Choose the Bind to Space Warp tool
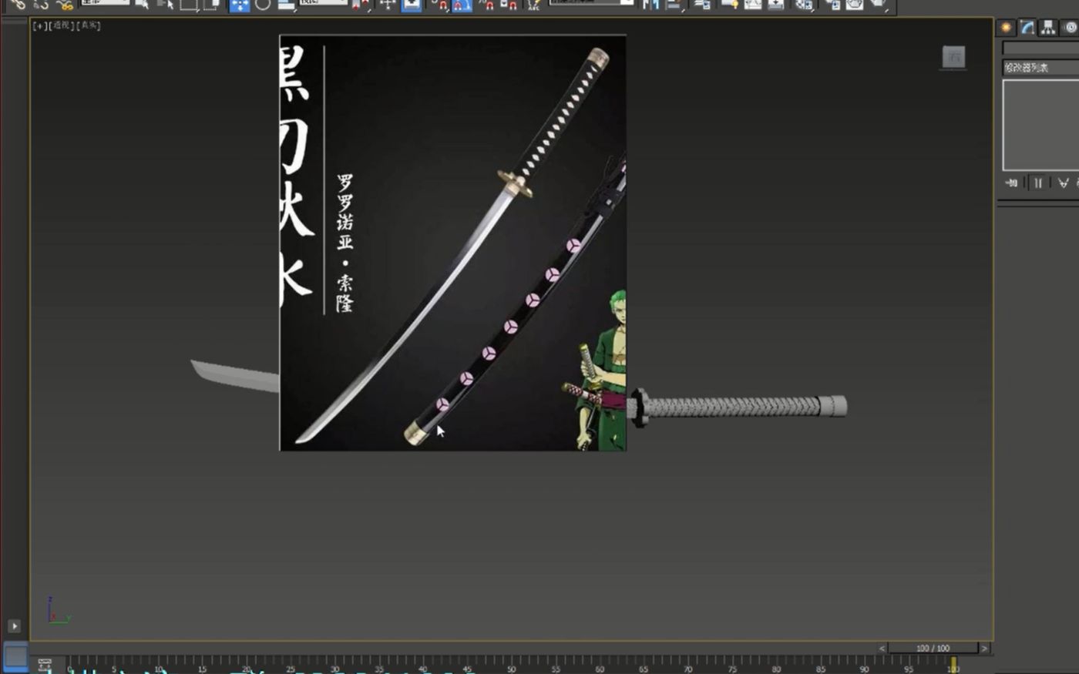 tap(64, 5)
